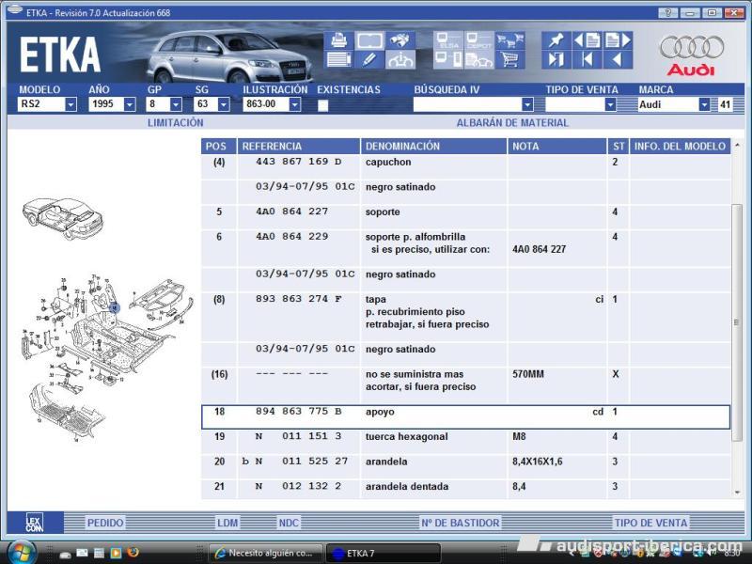The image size is (752, 564).
Task: Click TIPO DE VENTA in the bottom bar
Action: [x=650, y=523]
